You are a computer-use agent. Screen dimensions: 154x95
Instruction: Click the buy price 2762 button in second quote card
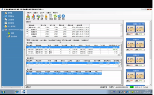140,44
